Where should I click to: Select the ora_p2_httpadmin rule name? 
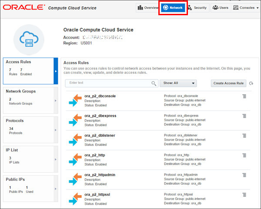(x=100, y=175)
